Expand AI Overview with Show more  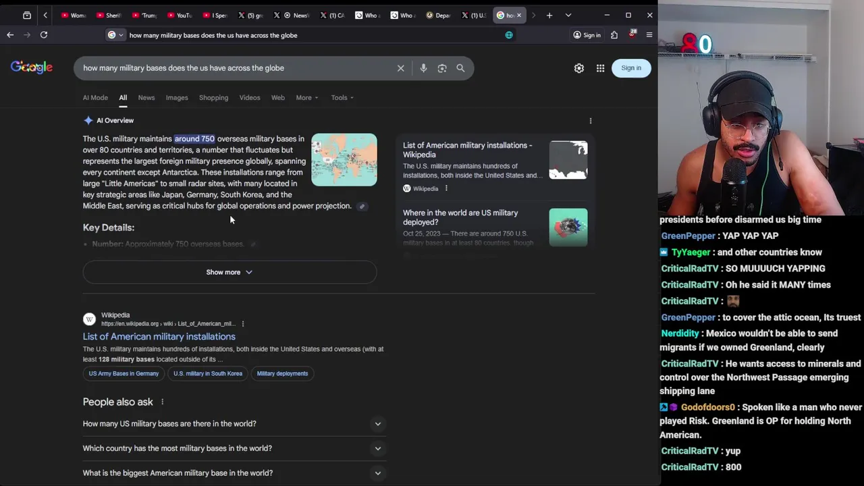230,272
